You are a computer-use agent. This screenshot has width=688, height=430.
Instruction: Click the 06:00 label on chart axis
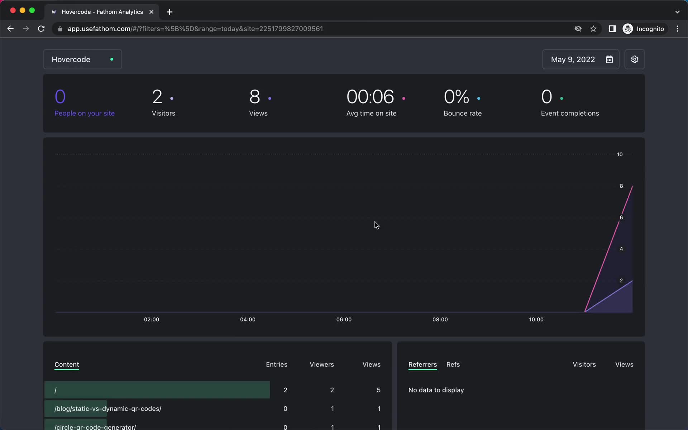(344, 319)
